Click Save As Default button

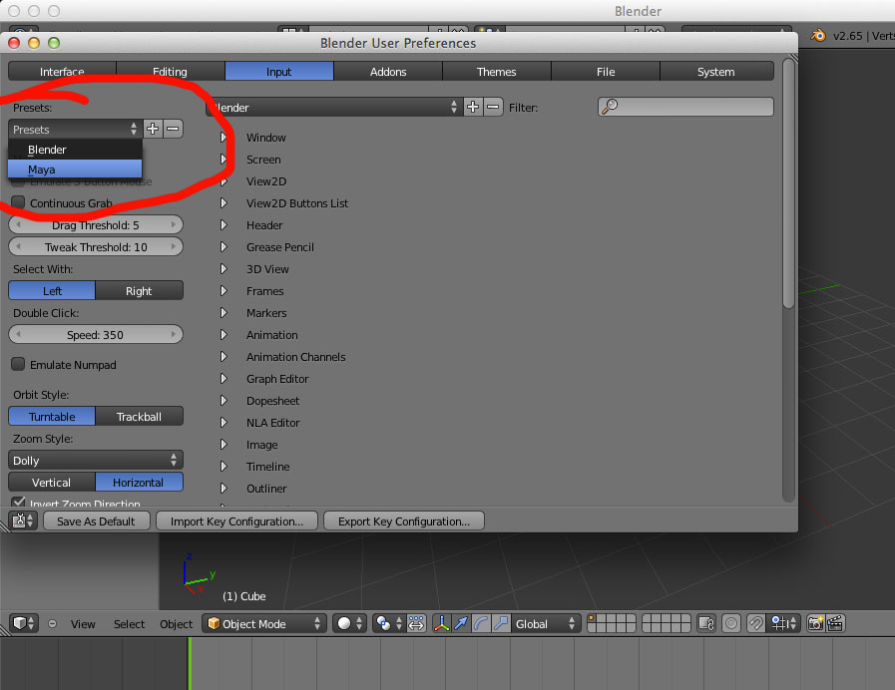click(x=96, y=520)
